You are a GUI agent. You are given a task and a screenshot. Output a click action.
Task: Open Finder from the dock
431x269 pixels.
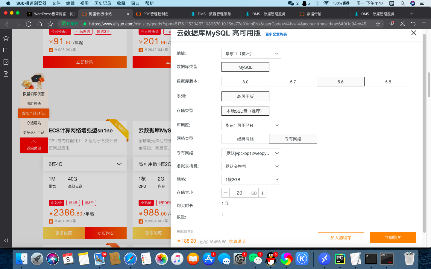22,259
